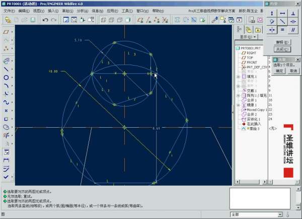The image size is (302, 219).
Task: Choose the Parallel (//) constraint icon
Action: [293, 30]
